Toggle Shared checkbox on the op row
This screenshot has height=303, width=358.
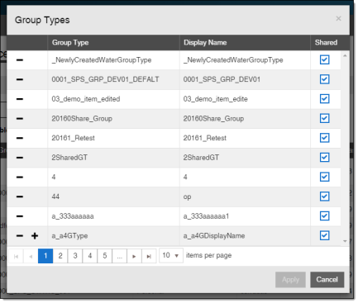click(325, 196)
